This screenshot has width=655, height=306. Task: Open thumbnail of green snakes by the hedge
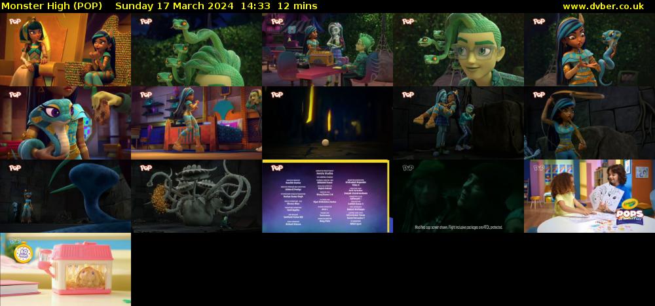coord(196,50)
